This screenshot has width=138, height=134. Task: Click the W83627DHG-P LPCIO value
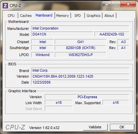[81, 55]
